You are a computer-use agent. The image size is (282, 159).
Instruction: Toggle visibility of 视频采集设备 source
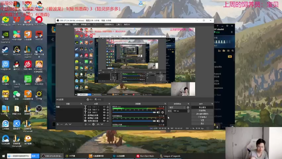click(x=104, y=121)
